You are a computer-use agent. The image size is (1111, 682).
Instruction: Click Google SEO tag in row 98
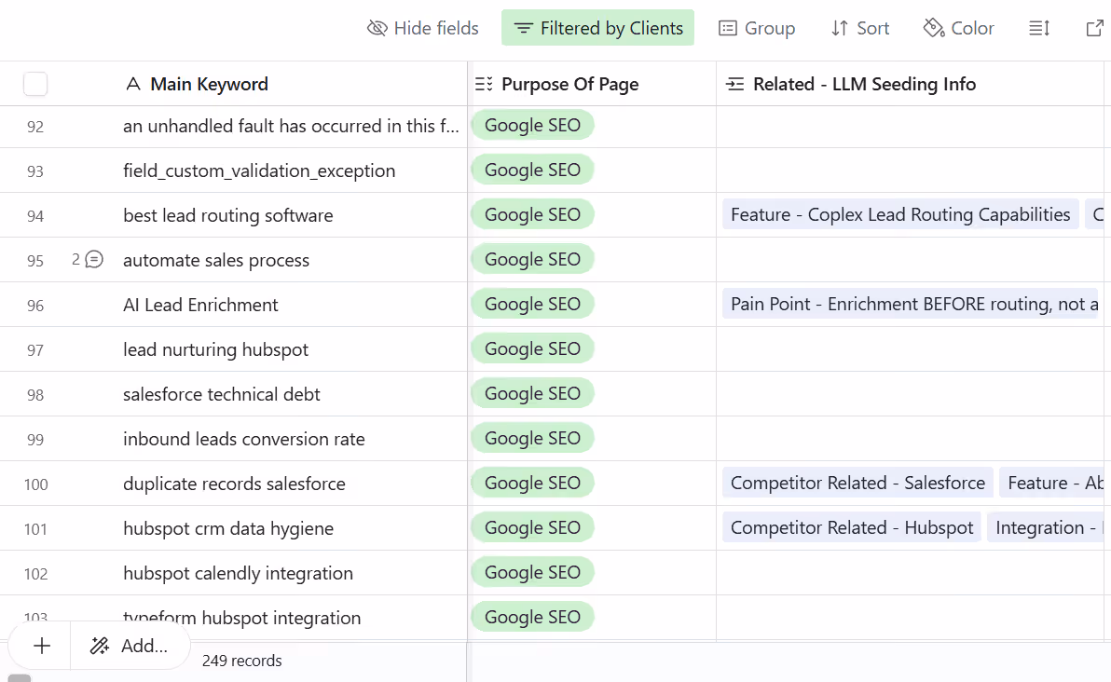pyautogui.click(x=533, y=393)
